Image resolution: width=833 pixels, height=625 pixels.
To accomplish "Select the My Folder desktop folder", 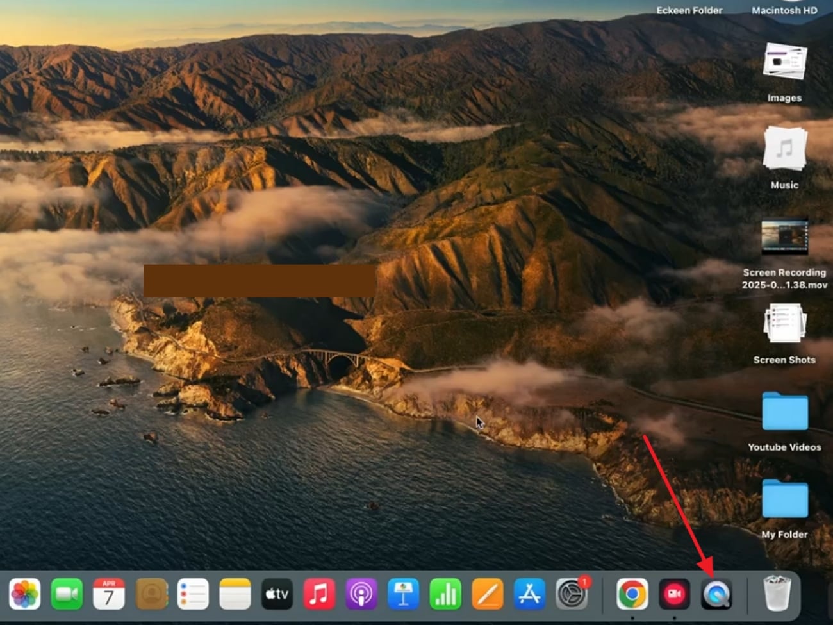I will tap(785, 498).
